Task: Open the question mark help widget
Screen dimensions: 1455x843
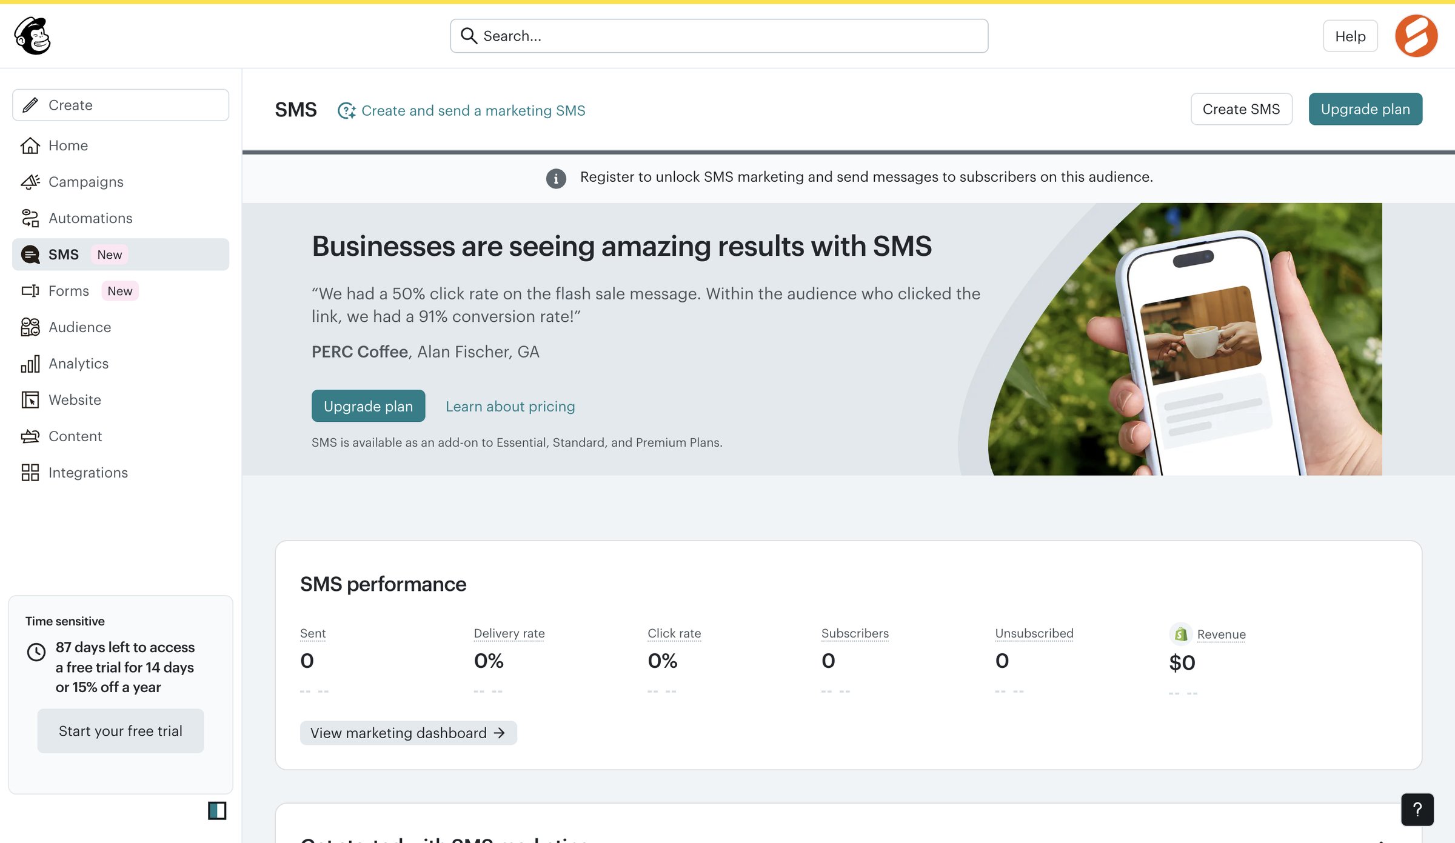Action: pos(1417,810)
